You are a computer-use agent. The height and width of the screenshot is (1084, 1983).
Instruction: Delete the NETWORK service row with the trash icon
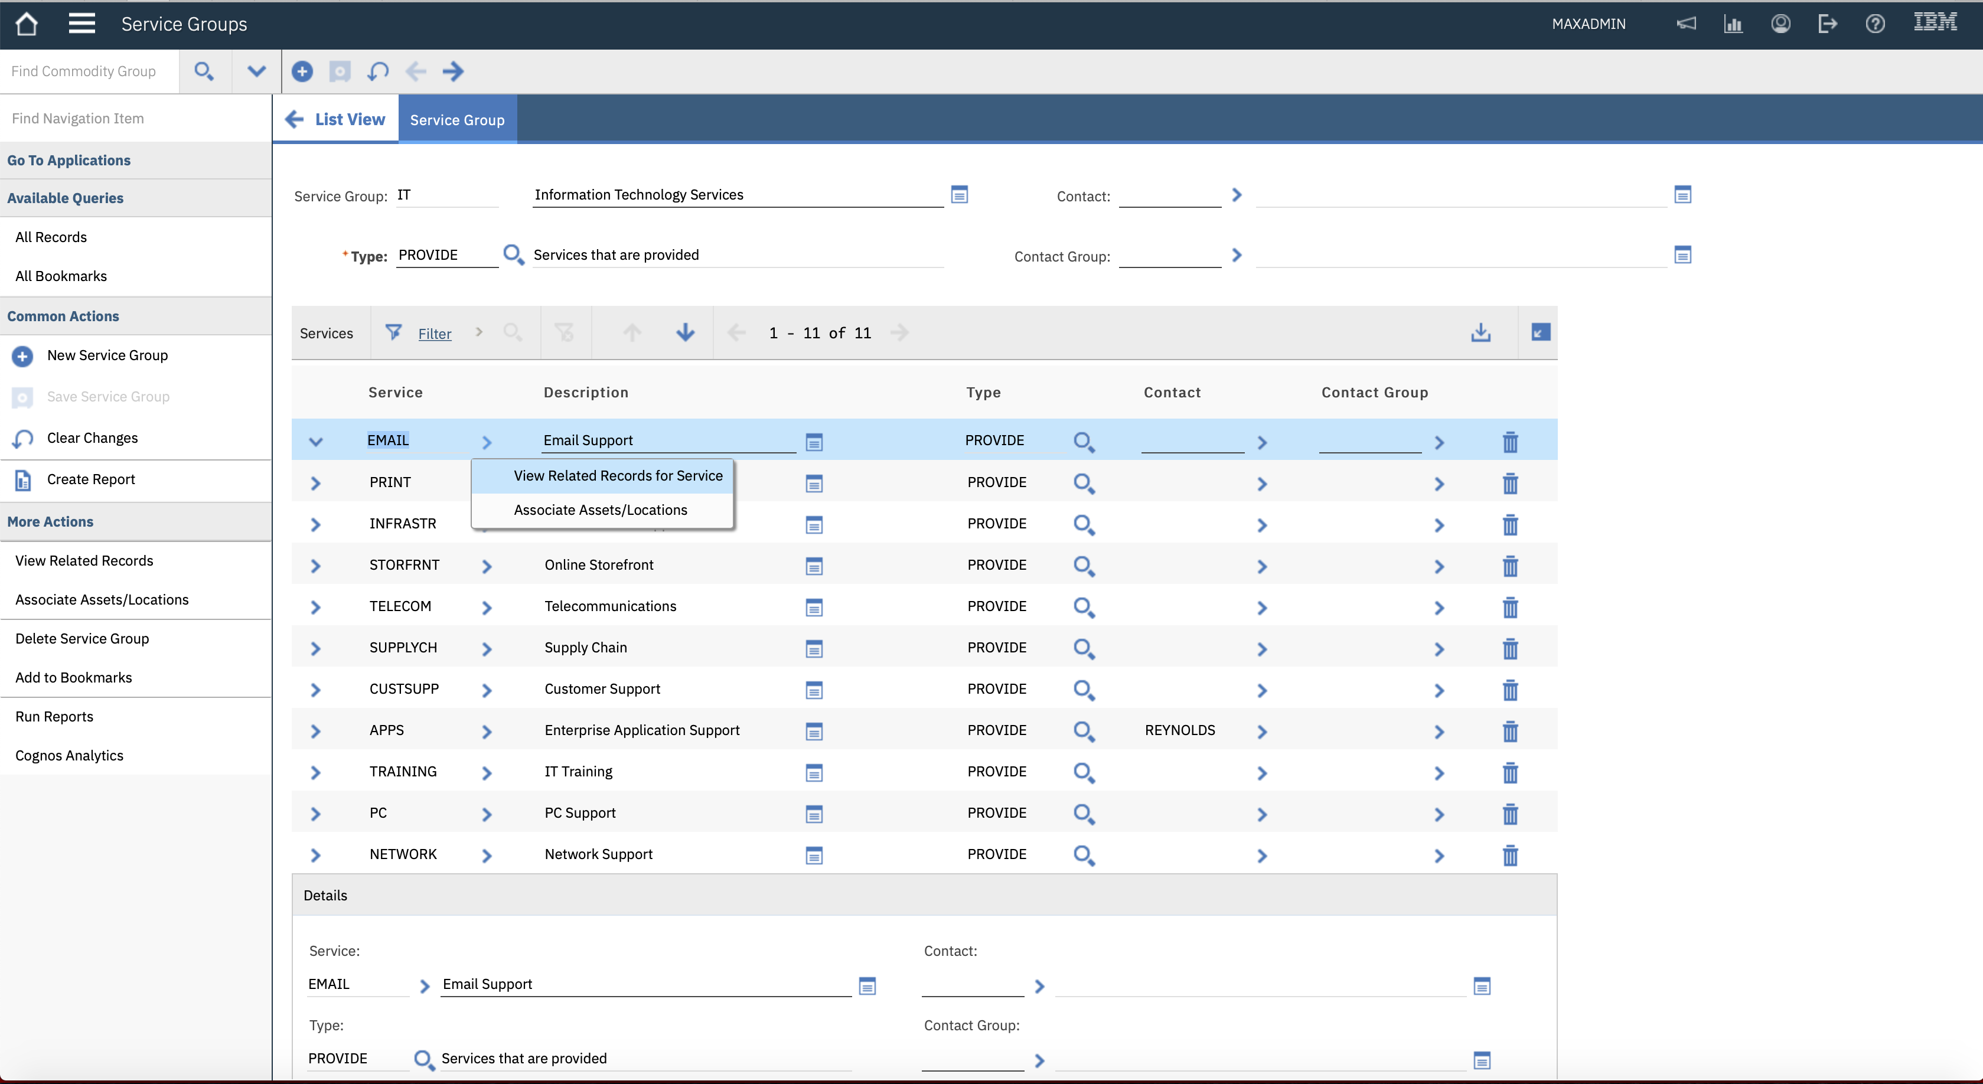tap(1509, 854)
